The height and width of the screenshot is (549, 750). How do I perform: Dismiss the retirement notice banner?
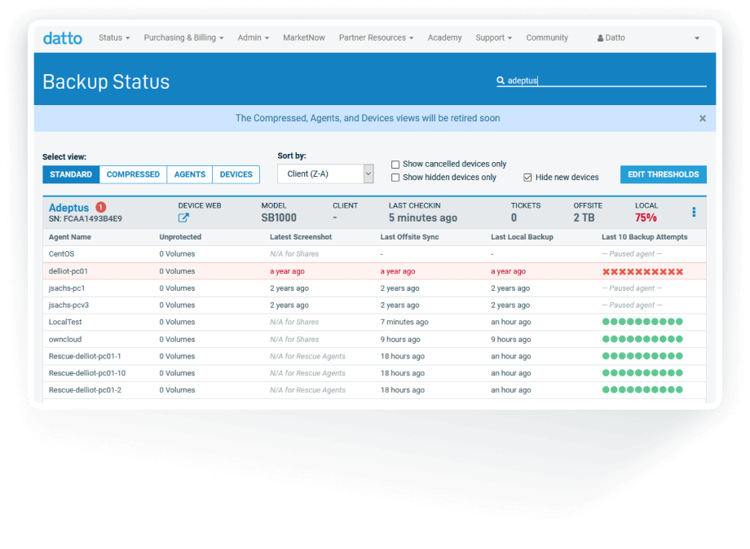pos(702,118)
